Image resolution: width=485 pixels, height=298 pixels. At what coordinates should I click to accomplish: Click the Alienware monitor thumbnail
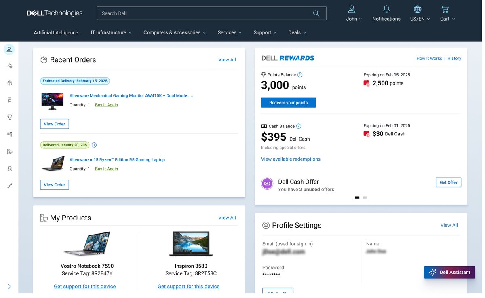pyautogui.click(x=53, y=101)
